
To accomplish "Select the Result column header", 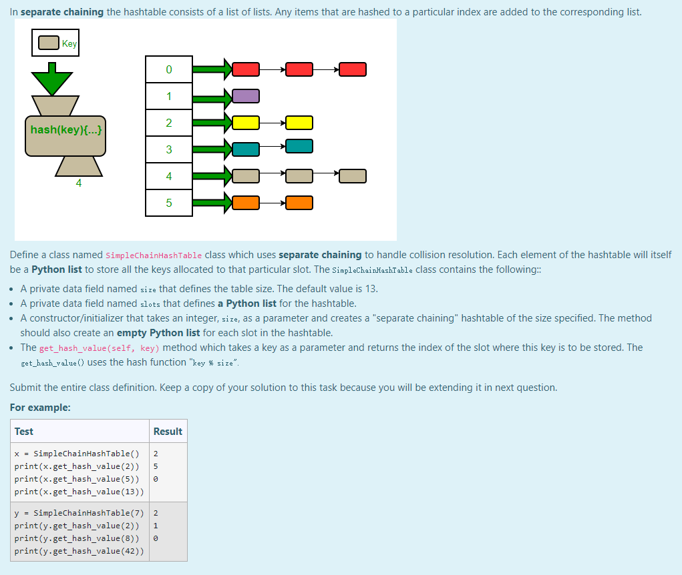I will [x=168, y=431].
